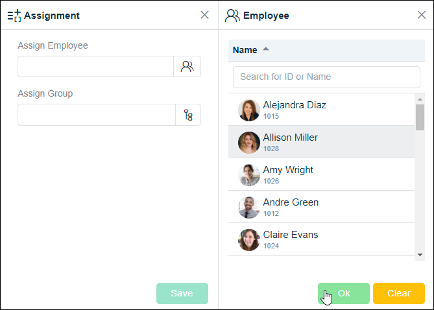Open group hierarchy icon beside Assign Group
The height and width of the screenshot is (310, 434).
pos(188,115)
